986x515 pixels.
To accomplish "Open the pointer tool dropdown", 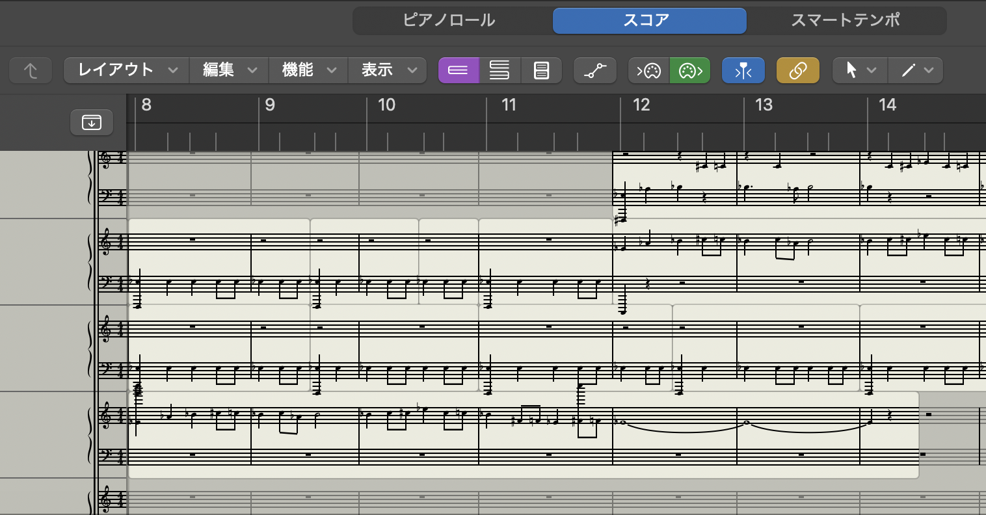I will coord(860,70).
